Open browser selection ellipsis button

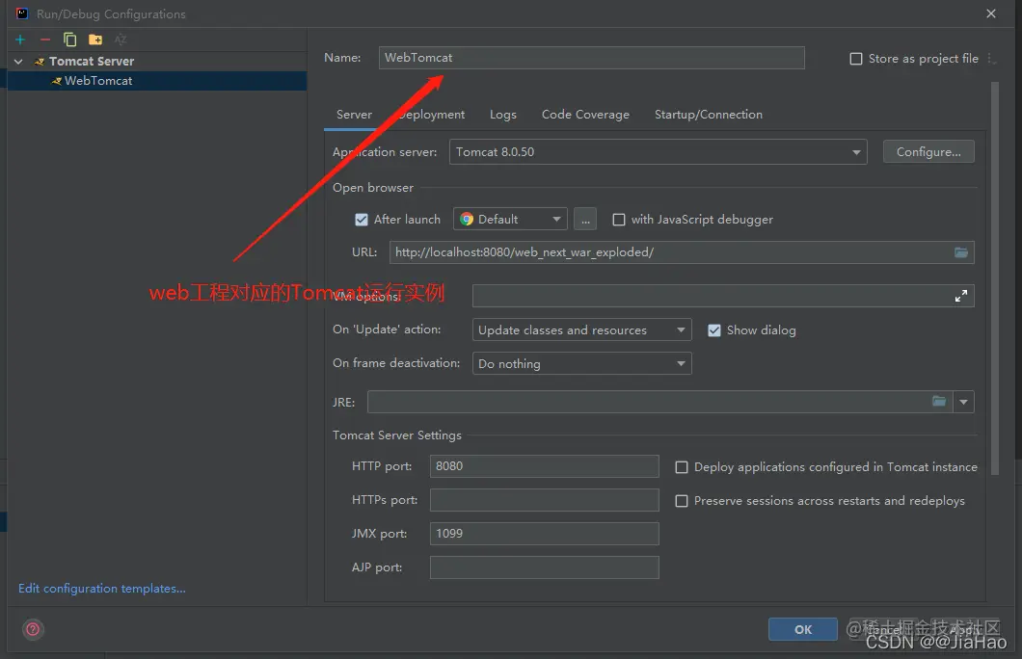[585, 219]
